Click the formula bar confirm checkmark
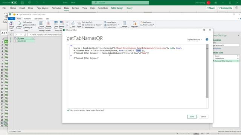The height and width of the screenshot is (135, 241). [x=21, y=35]
